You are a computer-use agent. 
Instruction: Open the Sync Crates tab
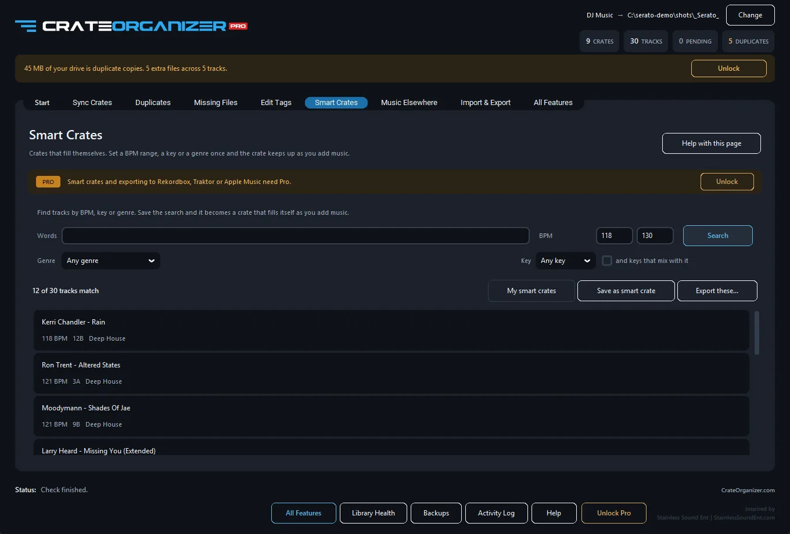click(92, 103)
